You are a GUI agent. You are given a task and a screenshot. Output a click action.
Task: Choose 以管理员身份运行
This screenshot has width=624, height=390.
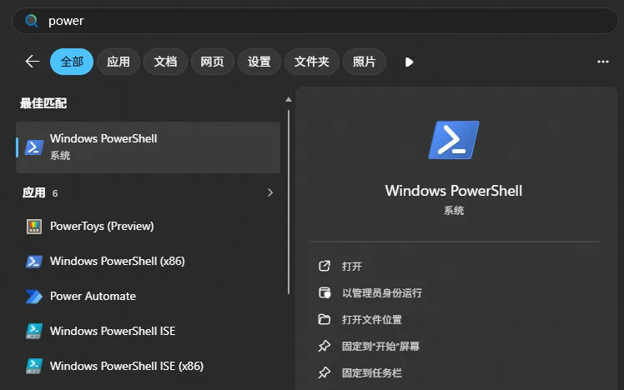pyautogui.click(x=382, y=293)
